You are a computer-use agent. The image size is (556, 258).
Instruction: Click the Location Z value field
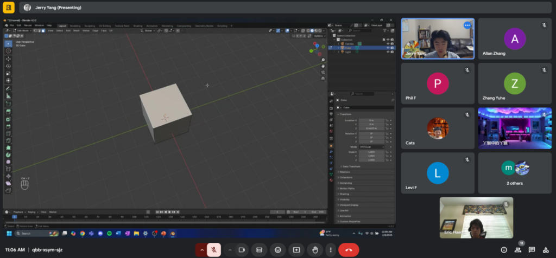click(371, 128)
